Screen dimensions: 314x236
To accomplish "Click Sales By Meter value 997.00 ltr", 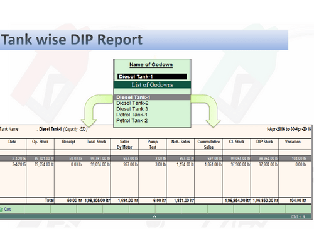I will [131, 164].
